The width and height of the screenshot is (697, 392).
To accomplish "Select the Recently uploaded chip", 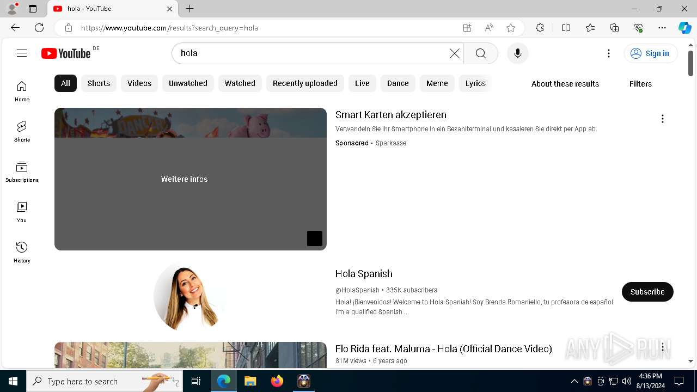I will [305, 83].
